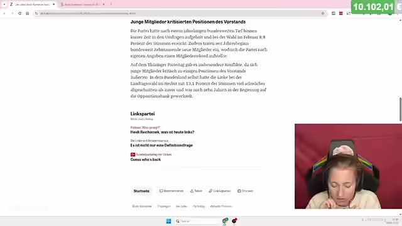
Task: Copy article link with Link kopieren
Action: click(x=220, y=191)
